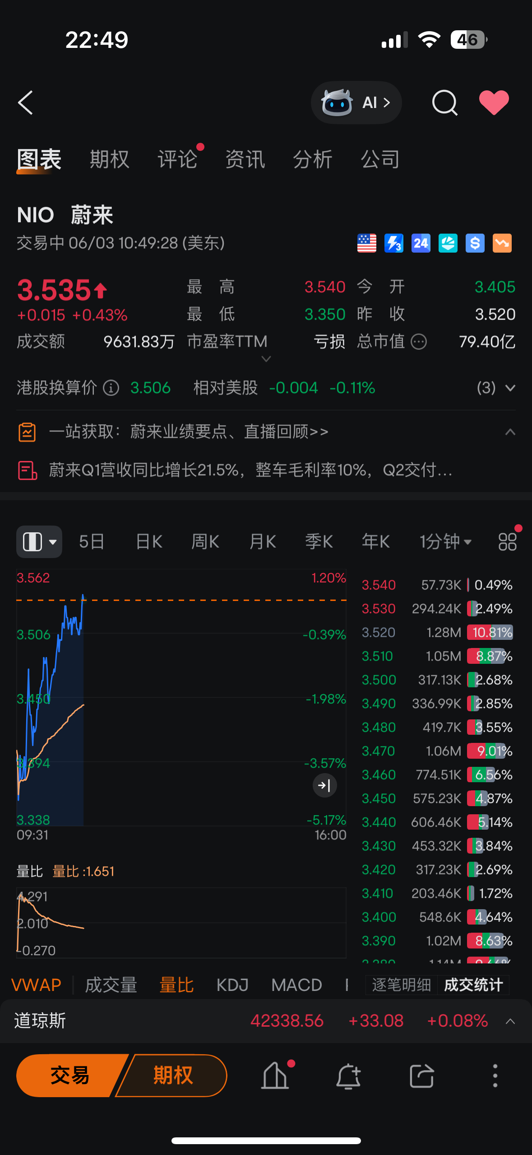Switch to the 图表 tab
Viewport: 532px width, 1155px height.
click(x=39, y=159)
